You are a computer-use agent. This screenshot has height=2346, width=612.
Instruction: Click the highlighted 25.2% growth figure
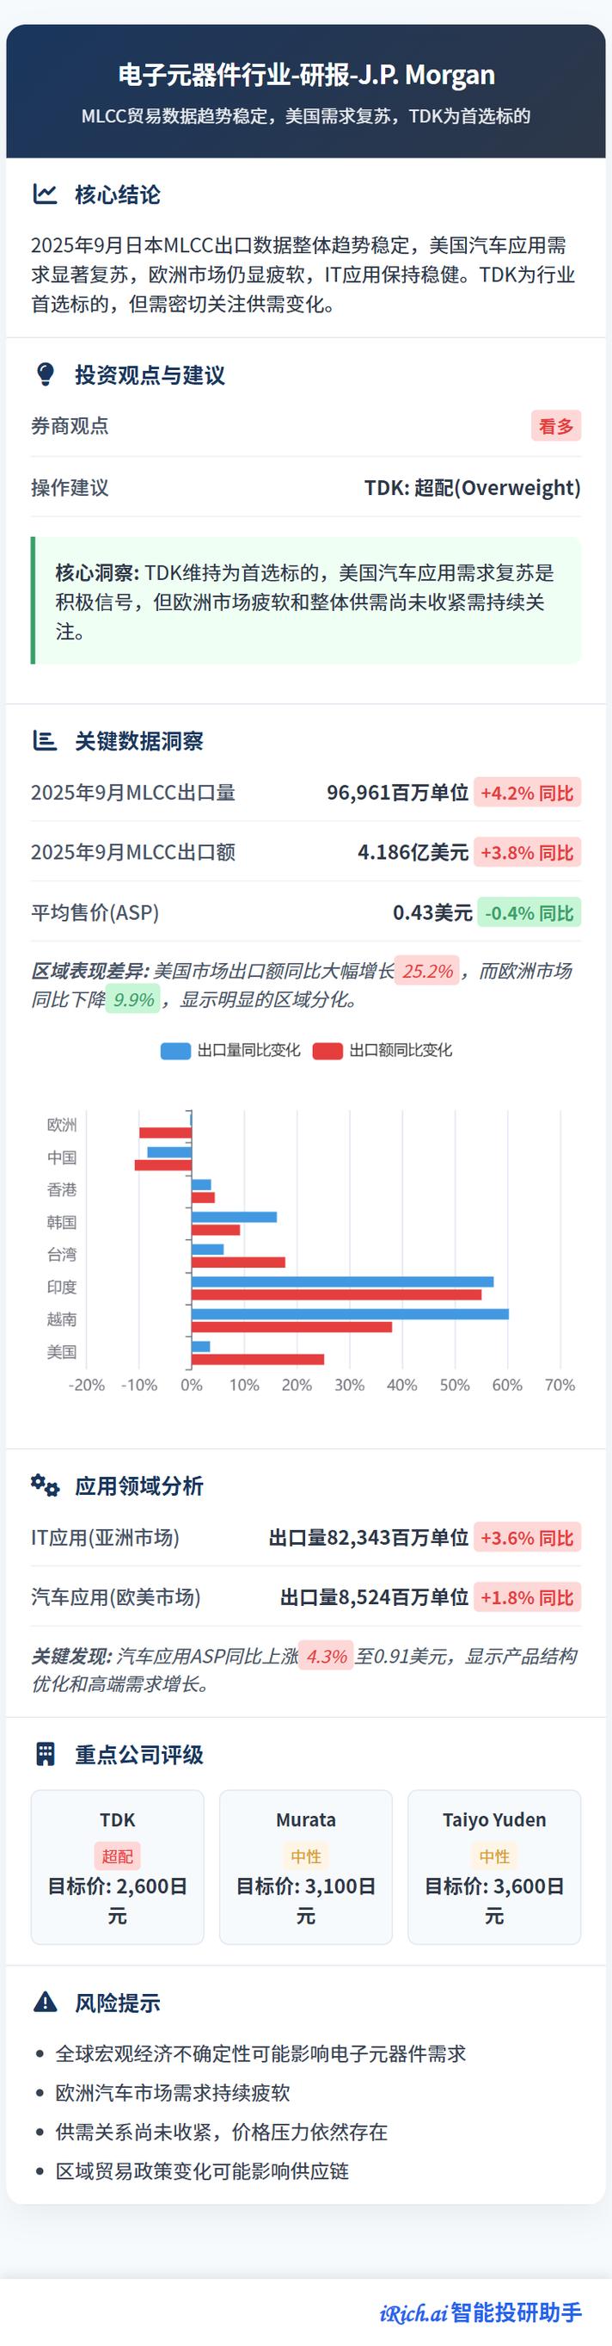click(427, 971)
